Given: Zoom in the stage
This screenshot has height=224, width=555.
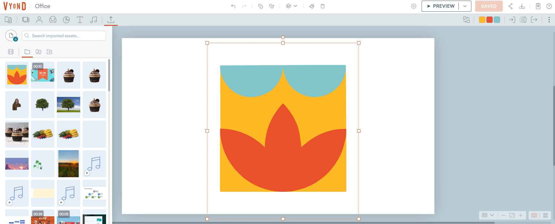Looking at the screenshot, I should click(521, 215).
